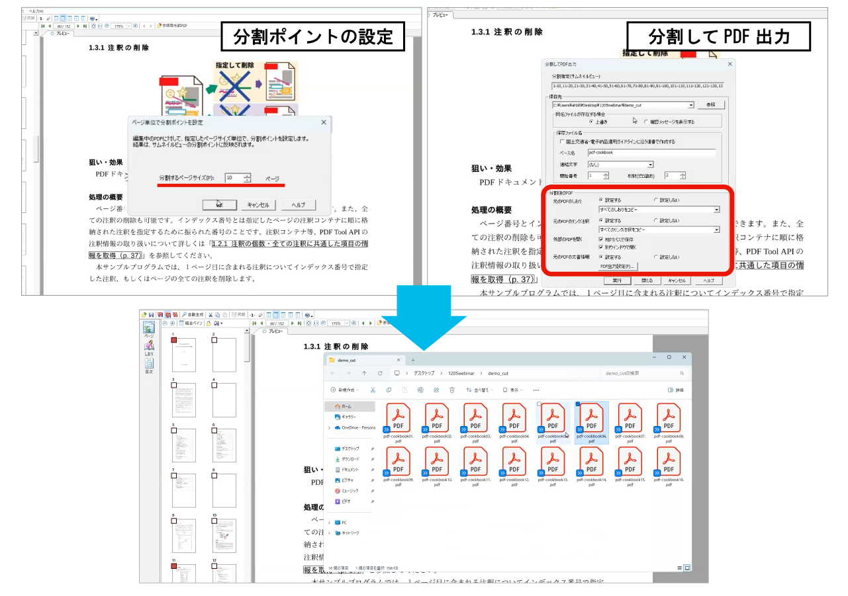This screenshot has width=848, height=596.
Task: Click the 自動生成 toolbar button in editor
Action: click(194, 314)
